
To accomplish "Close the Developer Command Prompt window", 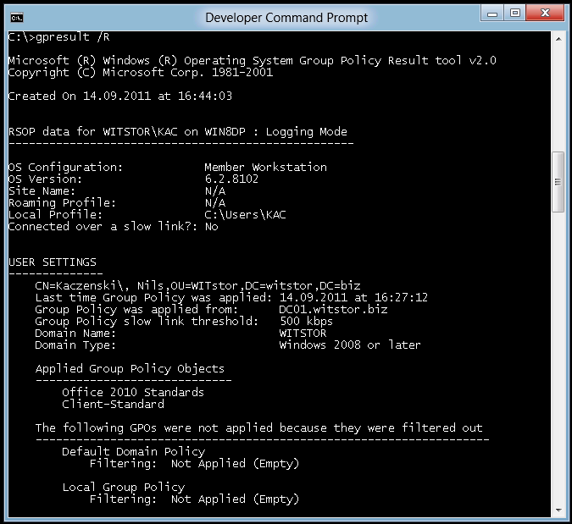I will click(x=545, y=13).
